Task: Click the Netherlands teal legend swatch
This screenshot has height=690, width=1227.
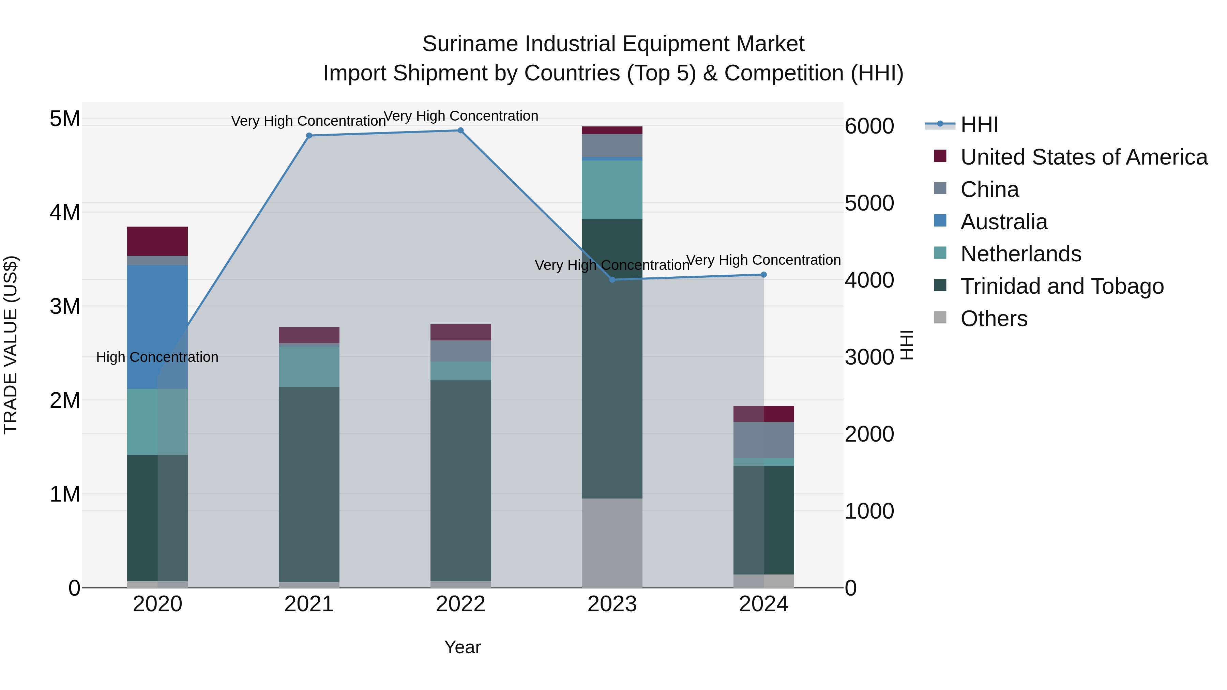Action: coord(940,252)
